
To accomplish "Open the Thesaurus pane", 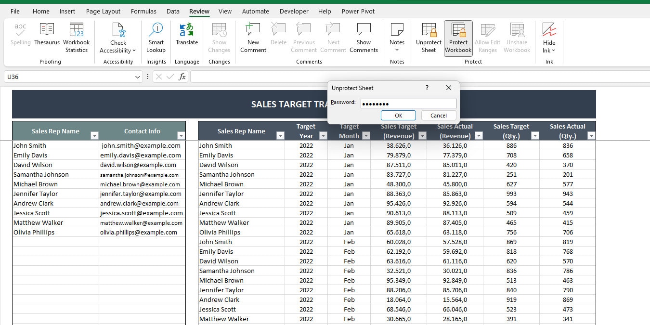I will [47, 36].
